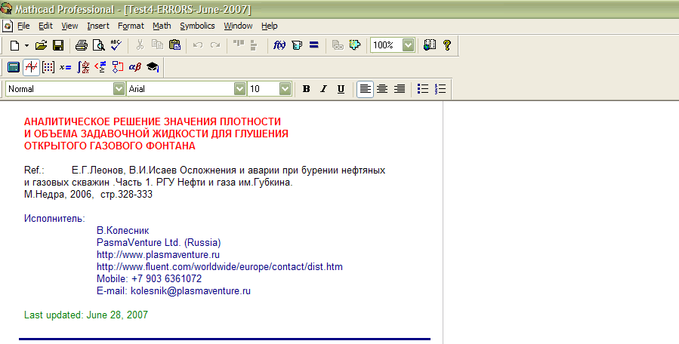Click the Component Wizard puzzle icon
This screenshot has width=679, height=344.
point(355,45)
